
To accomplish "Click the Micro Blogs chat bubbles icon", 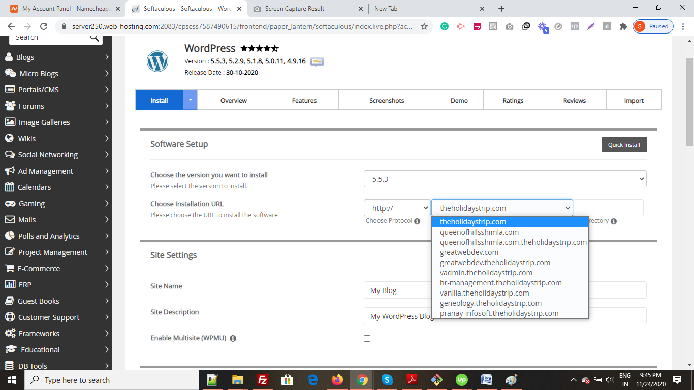I will click(x=10, y=74).
